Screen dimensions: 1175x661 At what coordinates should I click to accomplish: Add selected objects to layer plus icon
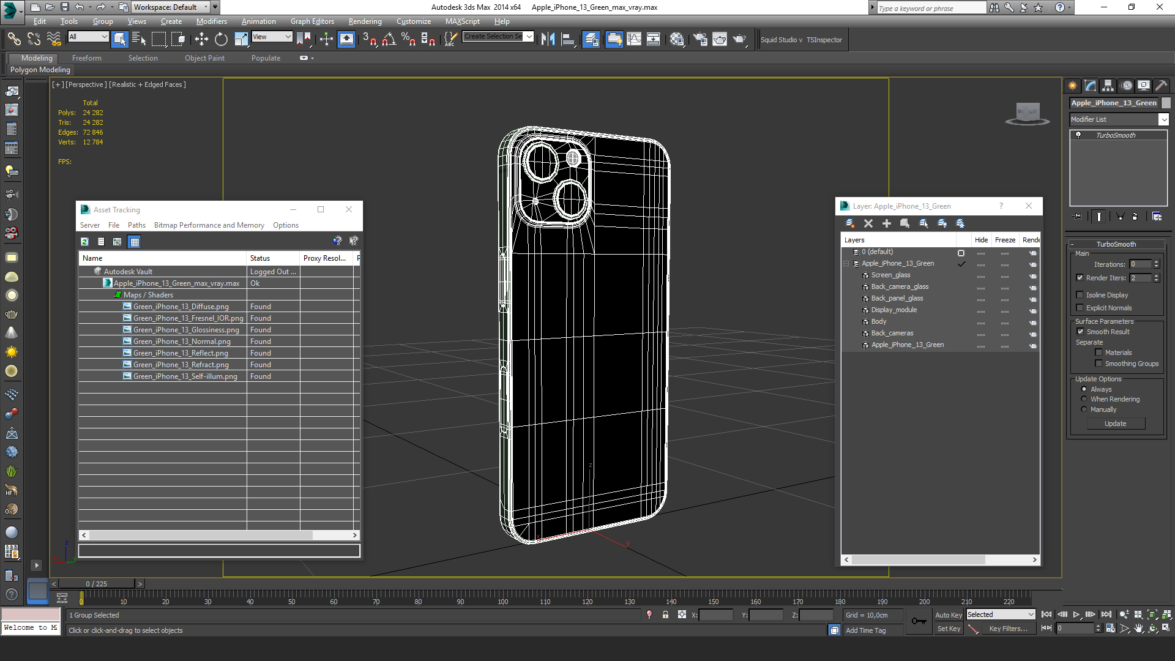(x=887, y=223)
